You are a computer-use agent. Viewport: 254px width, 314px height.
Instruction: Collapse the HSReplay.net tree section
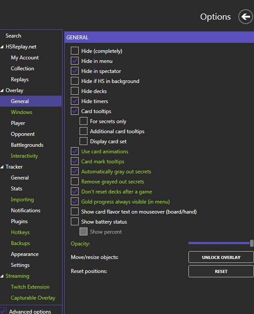click(2, 47)
